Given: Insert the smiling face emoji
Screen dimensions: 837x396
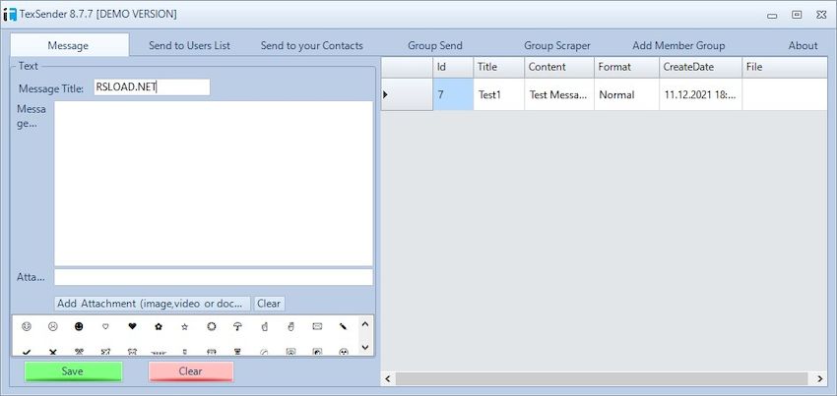Looking at the screenshot, I should click(x=27, y=326).
